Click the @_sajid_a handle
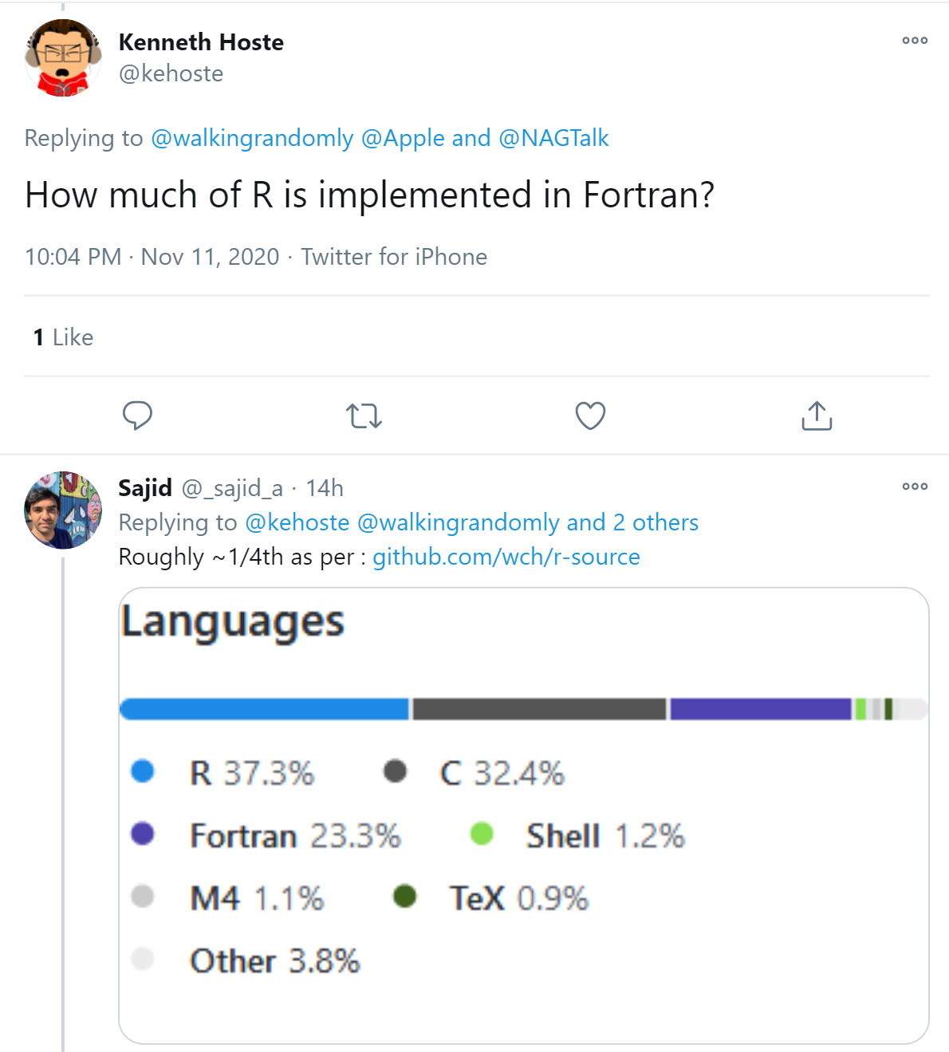The width and height of the screenshot is (949, 1052). [232, 488]
